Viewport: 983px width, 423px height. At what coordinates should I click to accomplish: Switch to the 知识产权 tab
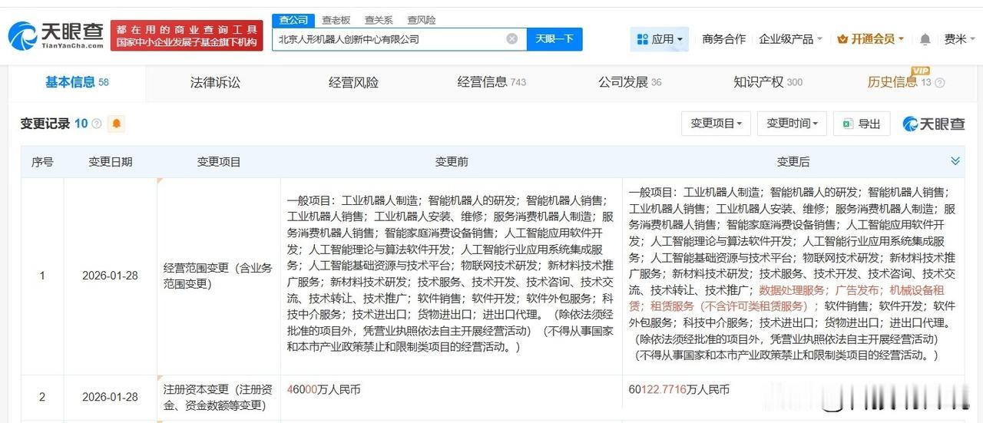click(x=768, y=82)
